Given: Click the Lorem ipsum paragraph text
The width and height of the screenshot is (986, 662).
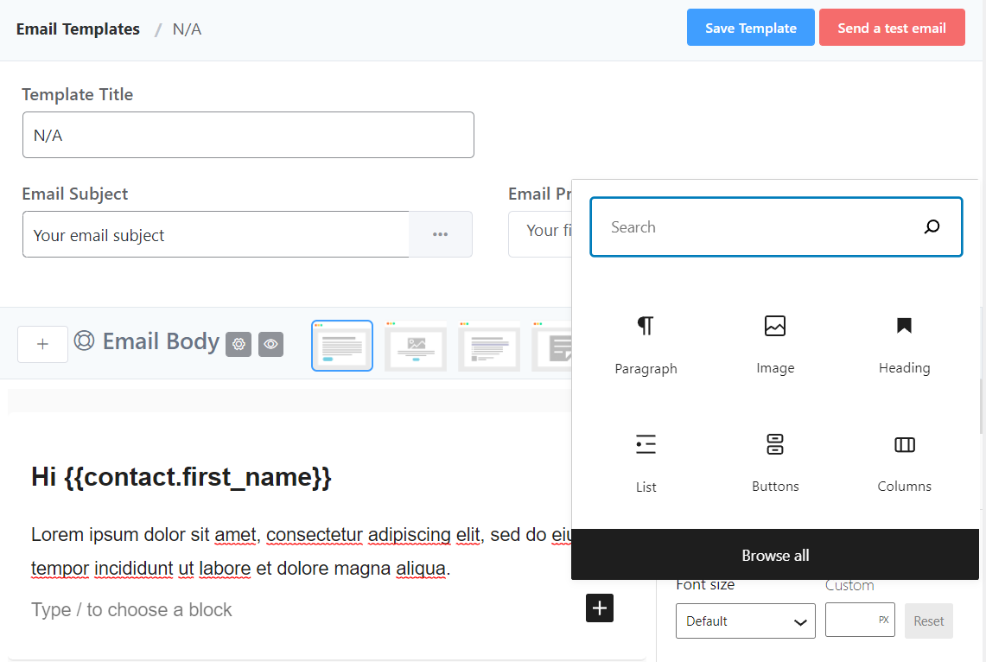Looking at the screenshot, I should (x=301, y=551).
